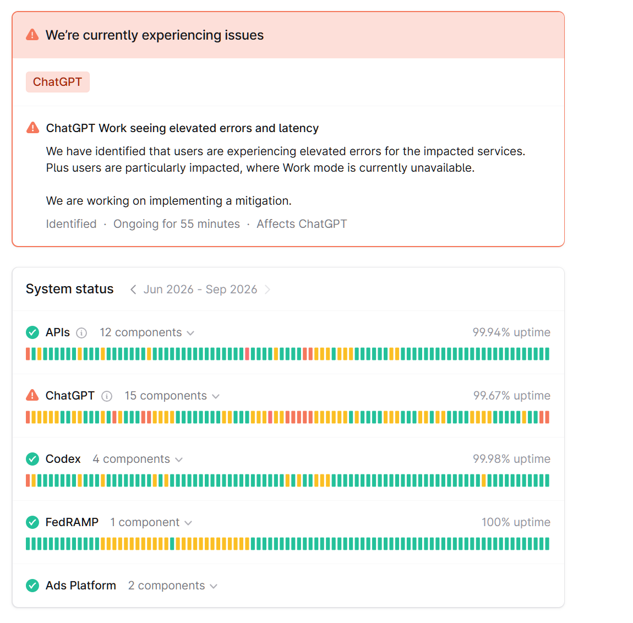Click the last red bar in ChatGPT uptime

pos(548,417)
